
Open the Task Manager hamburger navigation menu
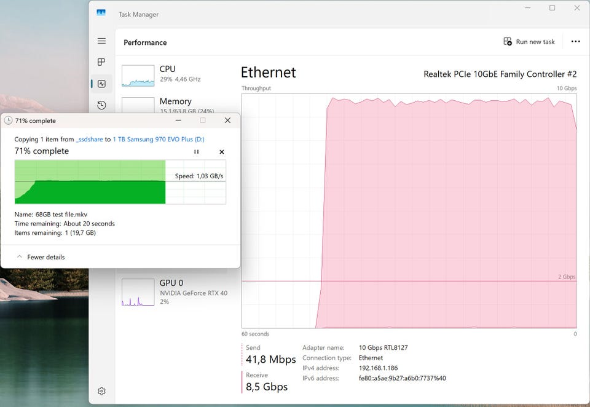pos(101,41)
